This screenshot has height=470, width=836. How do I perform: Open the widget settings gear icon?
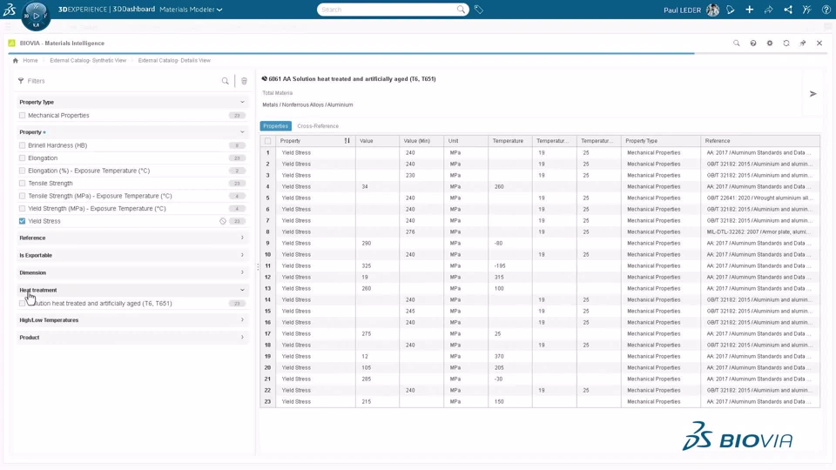pyautogui.click(x=769, y=44)
